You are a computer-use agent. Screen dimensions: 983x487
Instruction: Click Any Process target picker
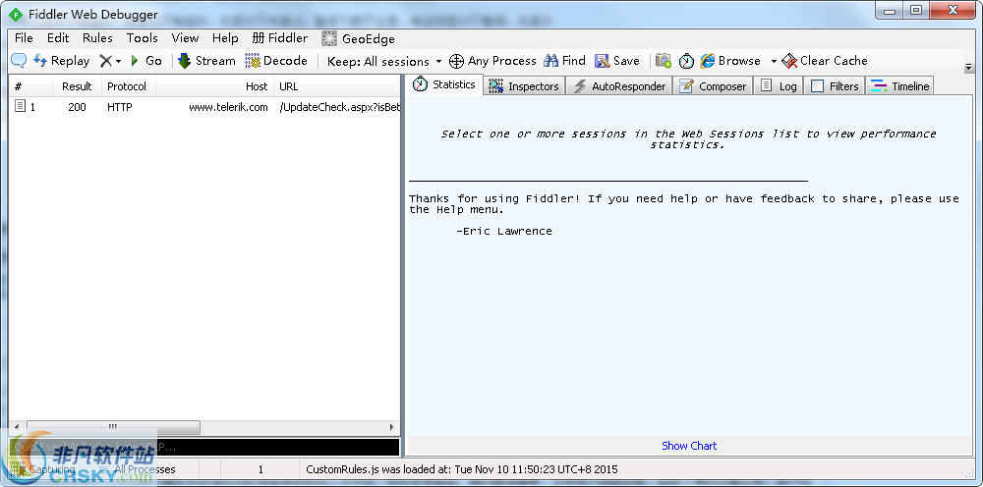(x=492, y=61)
